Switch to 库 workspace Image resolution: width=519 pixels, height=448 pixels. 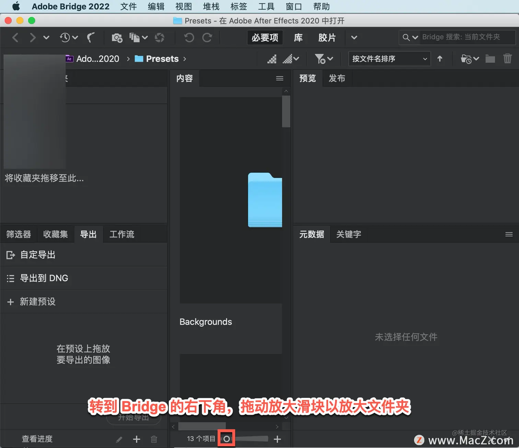pyautogui.click(x=298, y=37)
